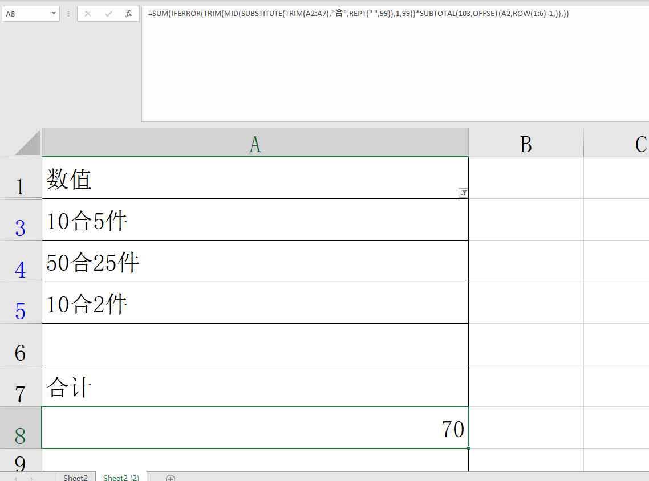
Task: Click the Name Box showing A8
Action: [x=26, y=14]
